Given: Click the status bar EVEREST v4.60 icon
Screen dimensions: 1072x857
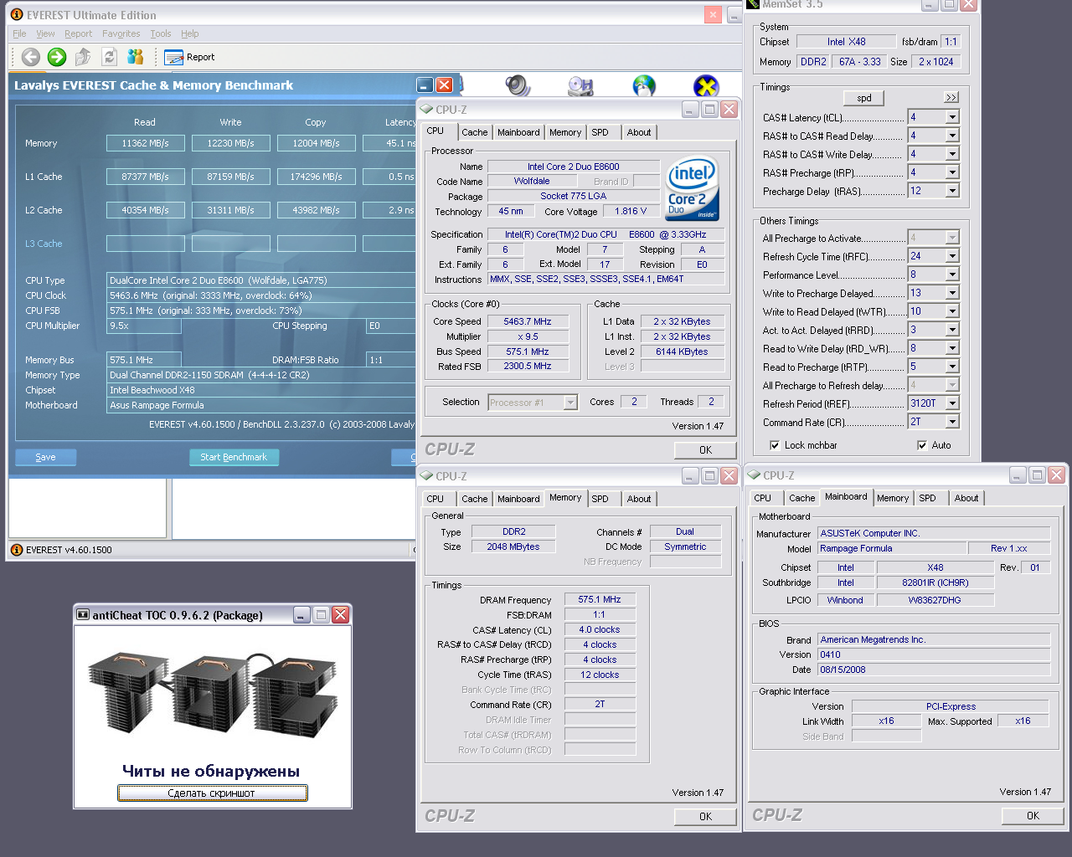Looking at the screenshot, I should tap(17, 550).
